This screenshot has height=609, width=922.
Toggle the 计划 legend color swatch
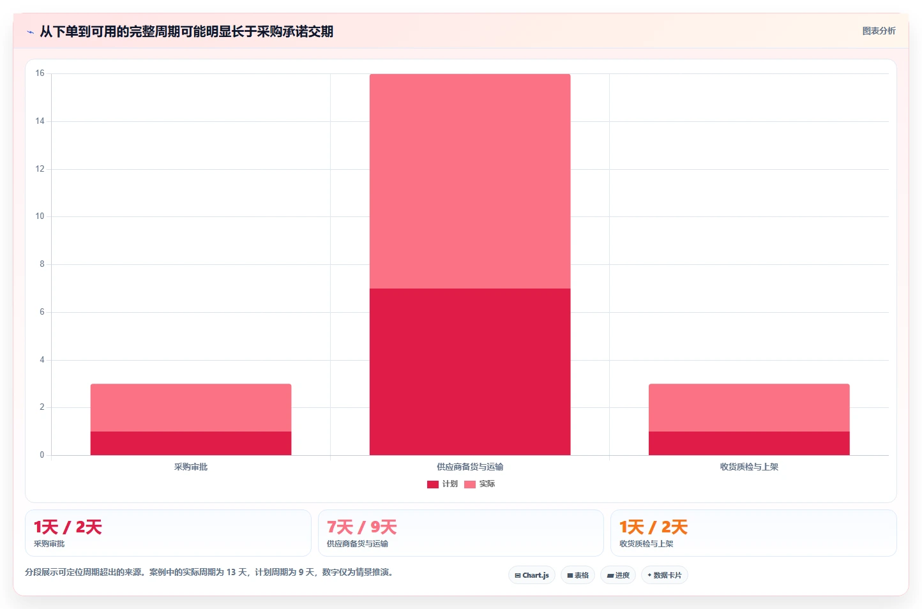coord(433,485)
